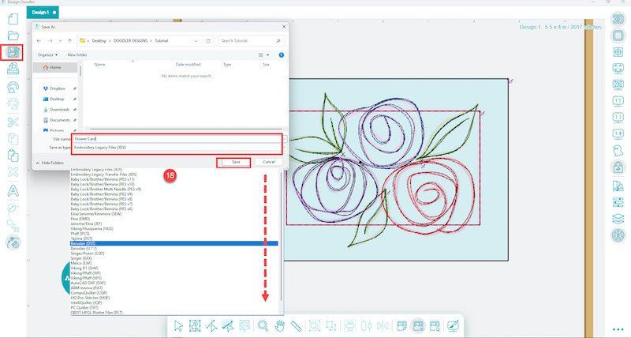
Task: Choose AutoCAD DXF (DXF) format
Action: click(x=88, y=283)
